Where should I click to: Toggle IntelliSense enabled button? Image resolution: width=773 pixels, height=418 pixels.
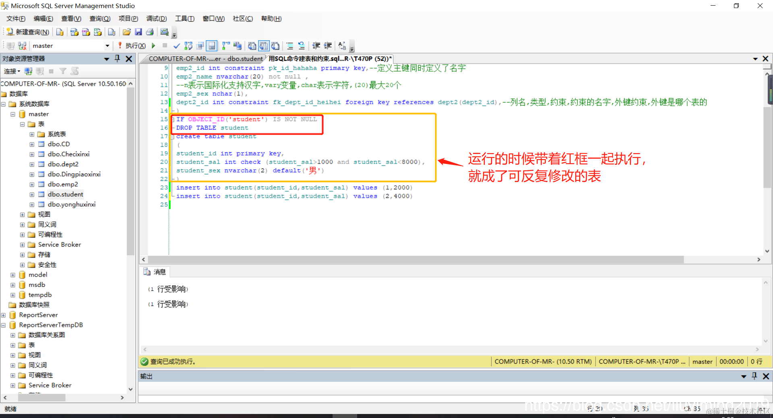(x=212, y=46)
